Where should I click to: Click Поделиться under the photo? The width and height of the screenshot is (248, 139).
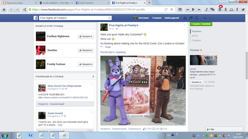(134, 129)
